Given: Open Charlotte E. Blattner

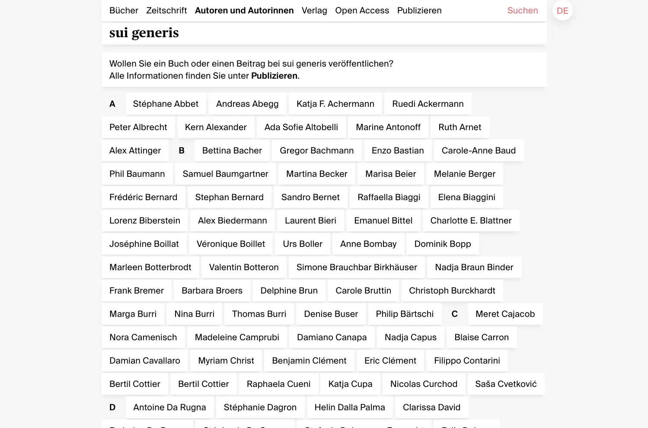Looking at the screenshot, I should click(471, 220).
